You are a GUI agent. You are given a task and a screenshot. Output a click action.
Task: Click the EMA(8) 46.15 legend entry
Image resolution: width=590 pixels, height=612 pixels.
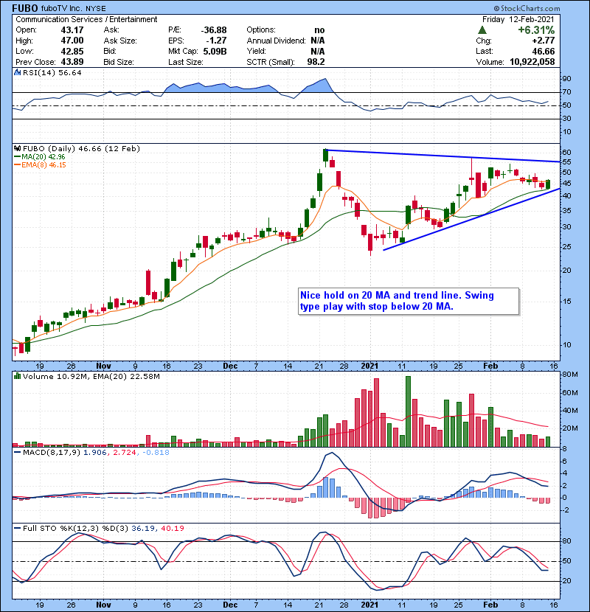(x=41, y=164)
